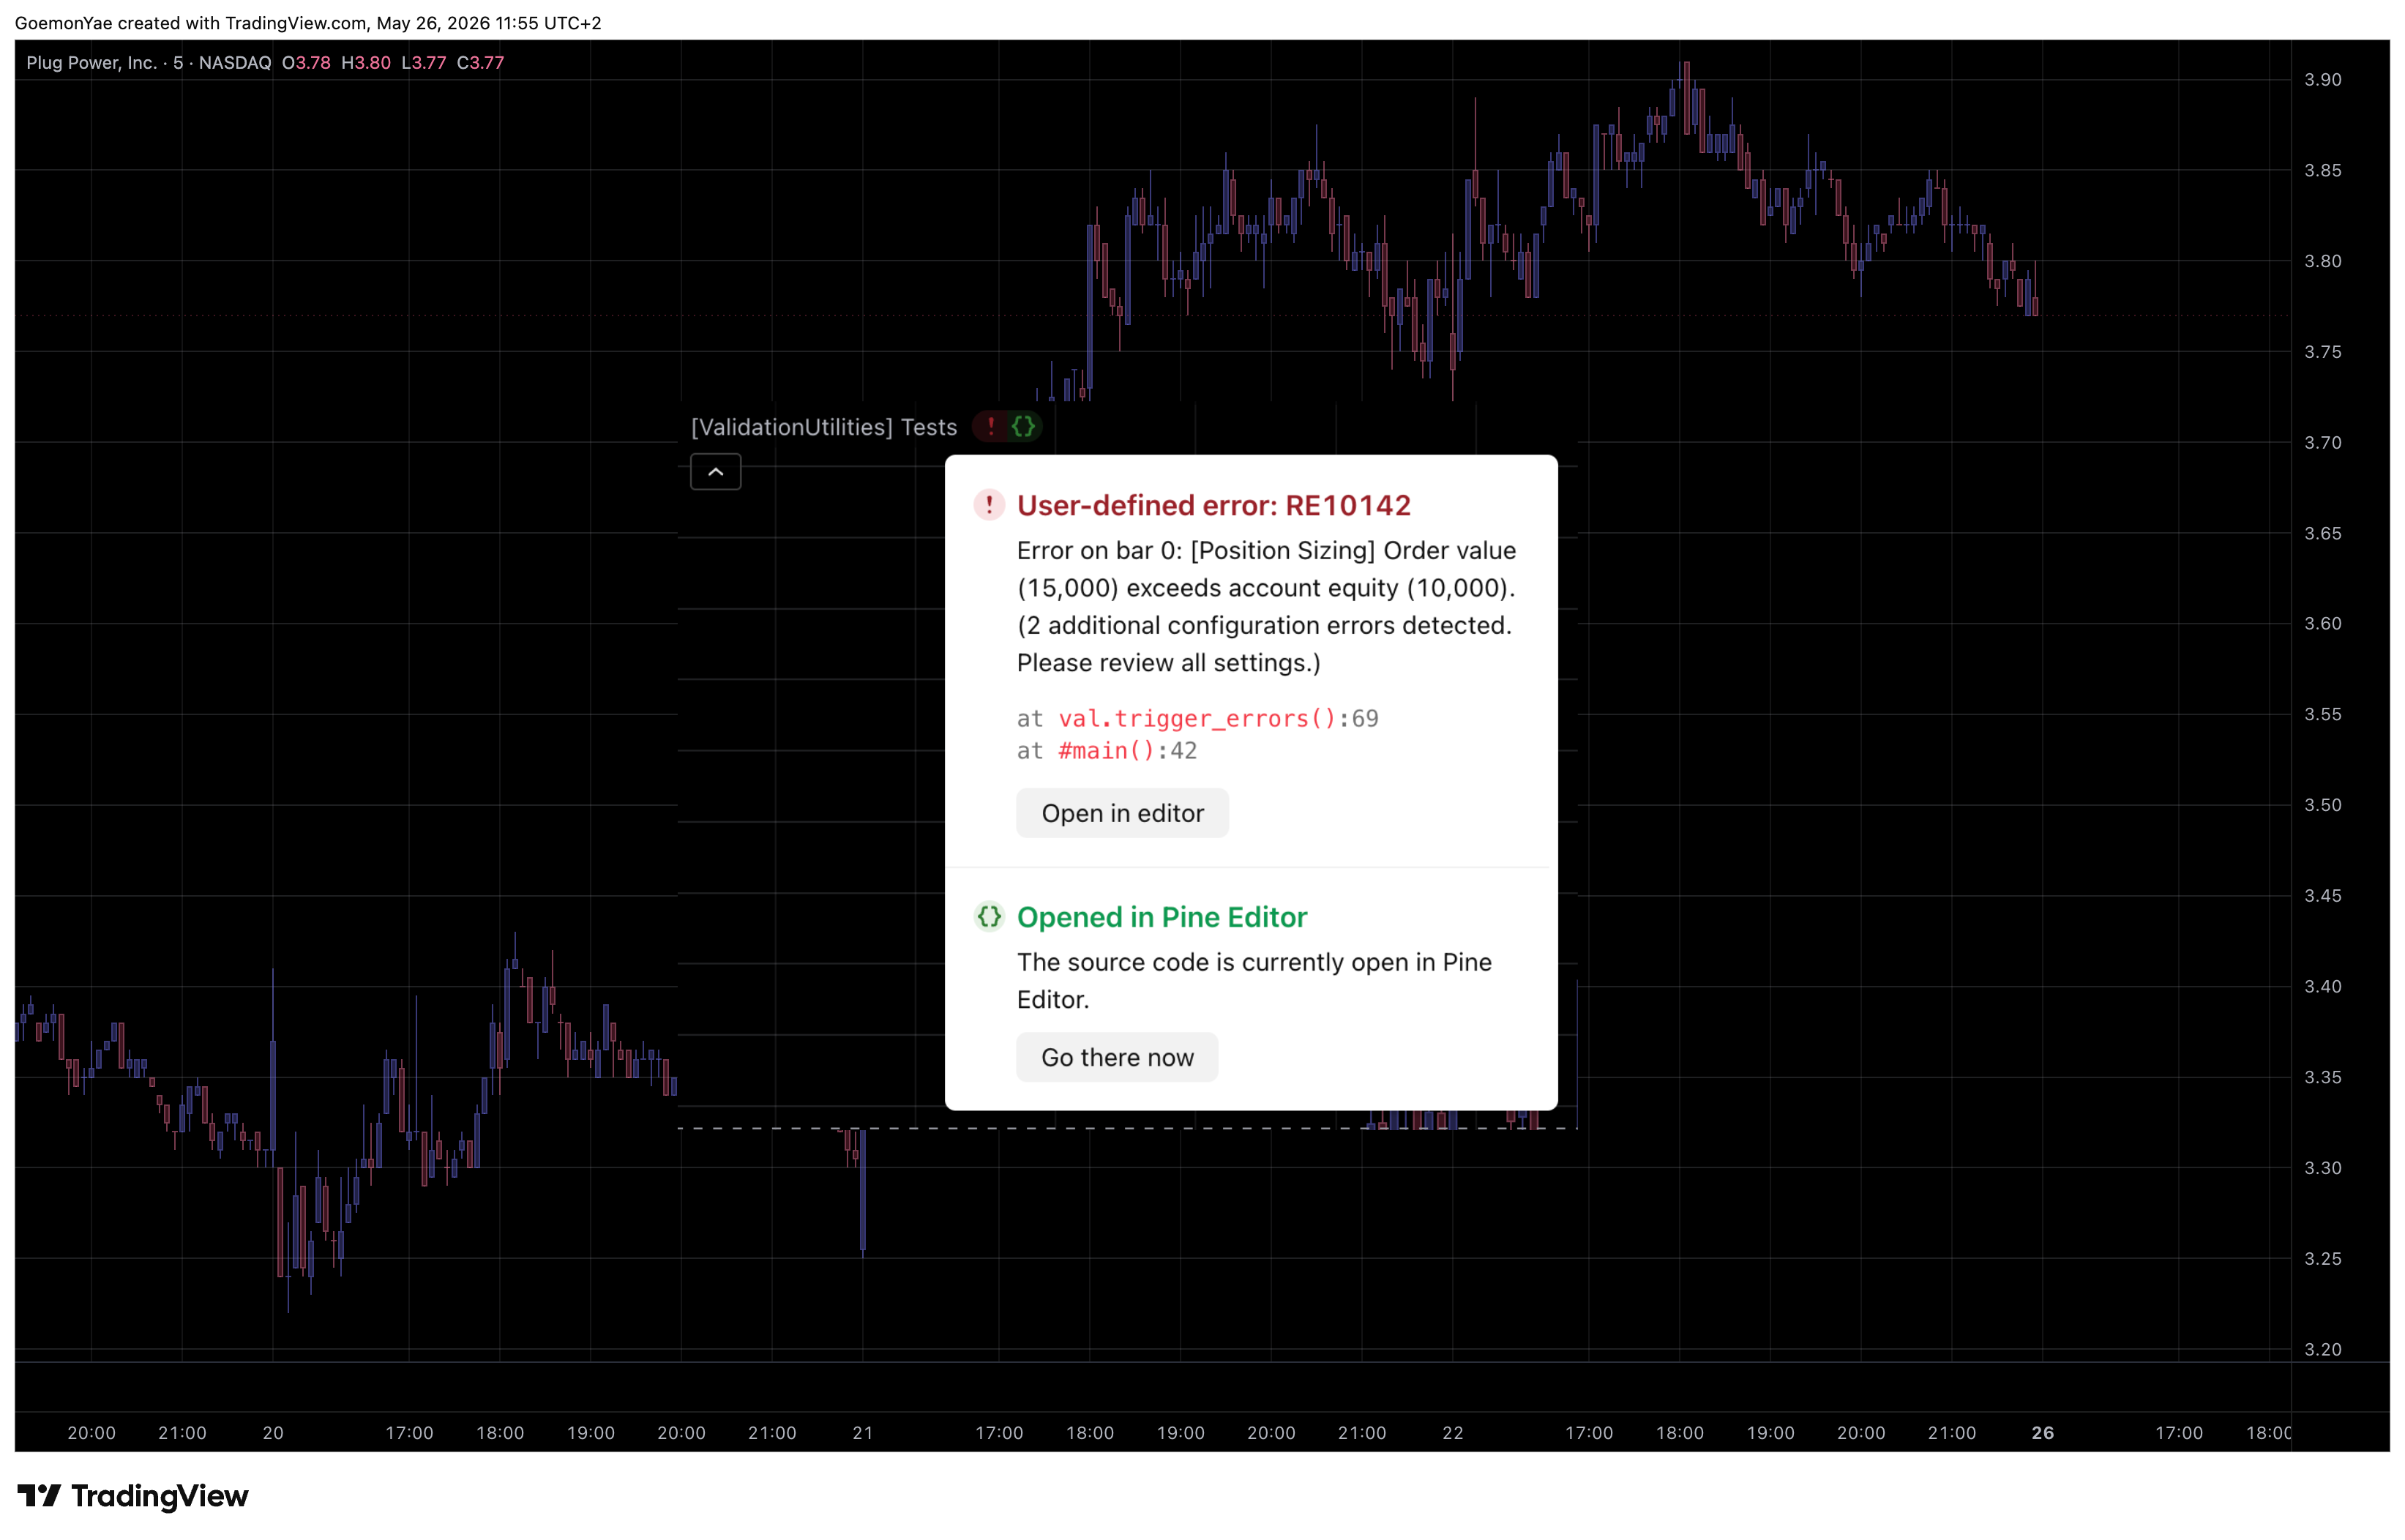Image resolution: width=2405 pixels, height=1540 pixels.
Task: Click the bold 26 date label on time axis
Action: click(x=2042, y=1433)
